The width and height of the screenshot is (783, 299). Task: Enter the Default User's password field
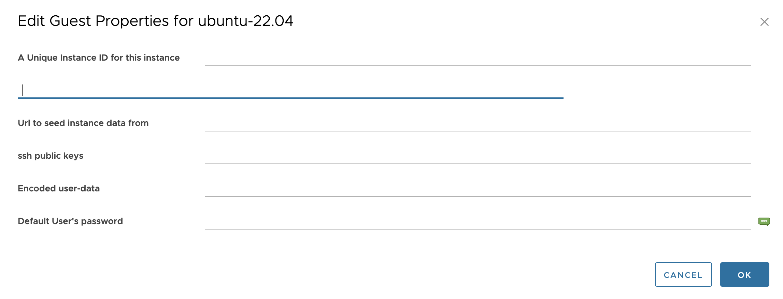click(x=478, y=221)
